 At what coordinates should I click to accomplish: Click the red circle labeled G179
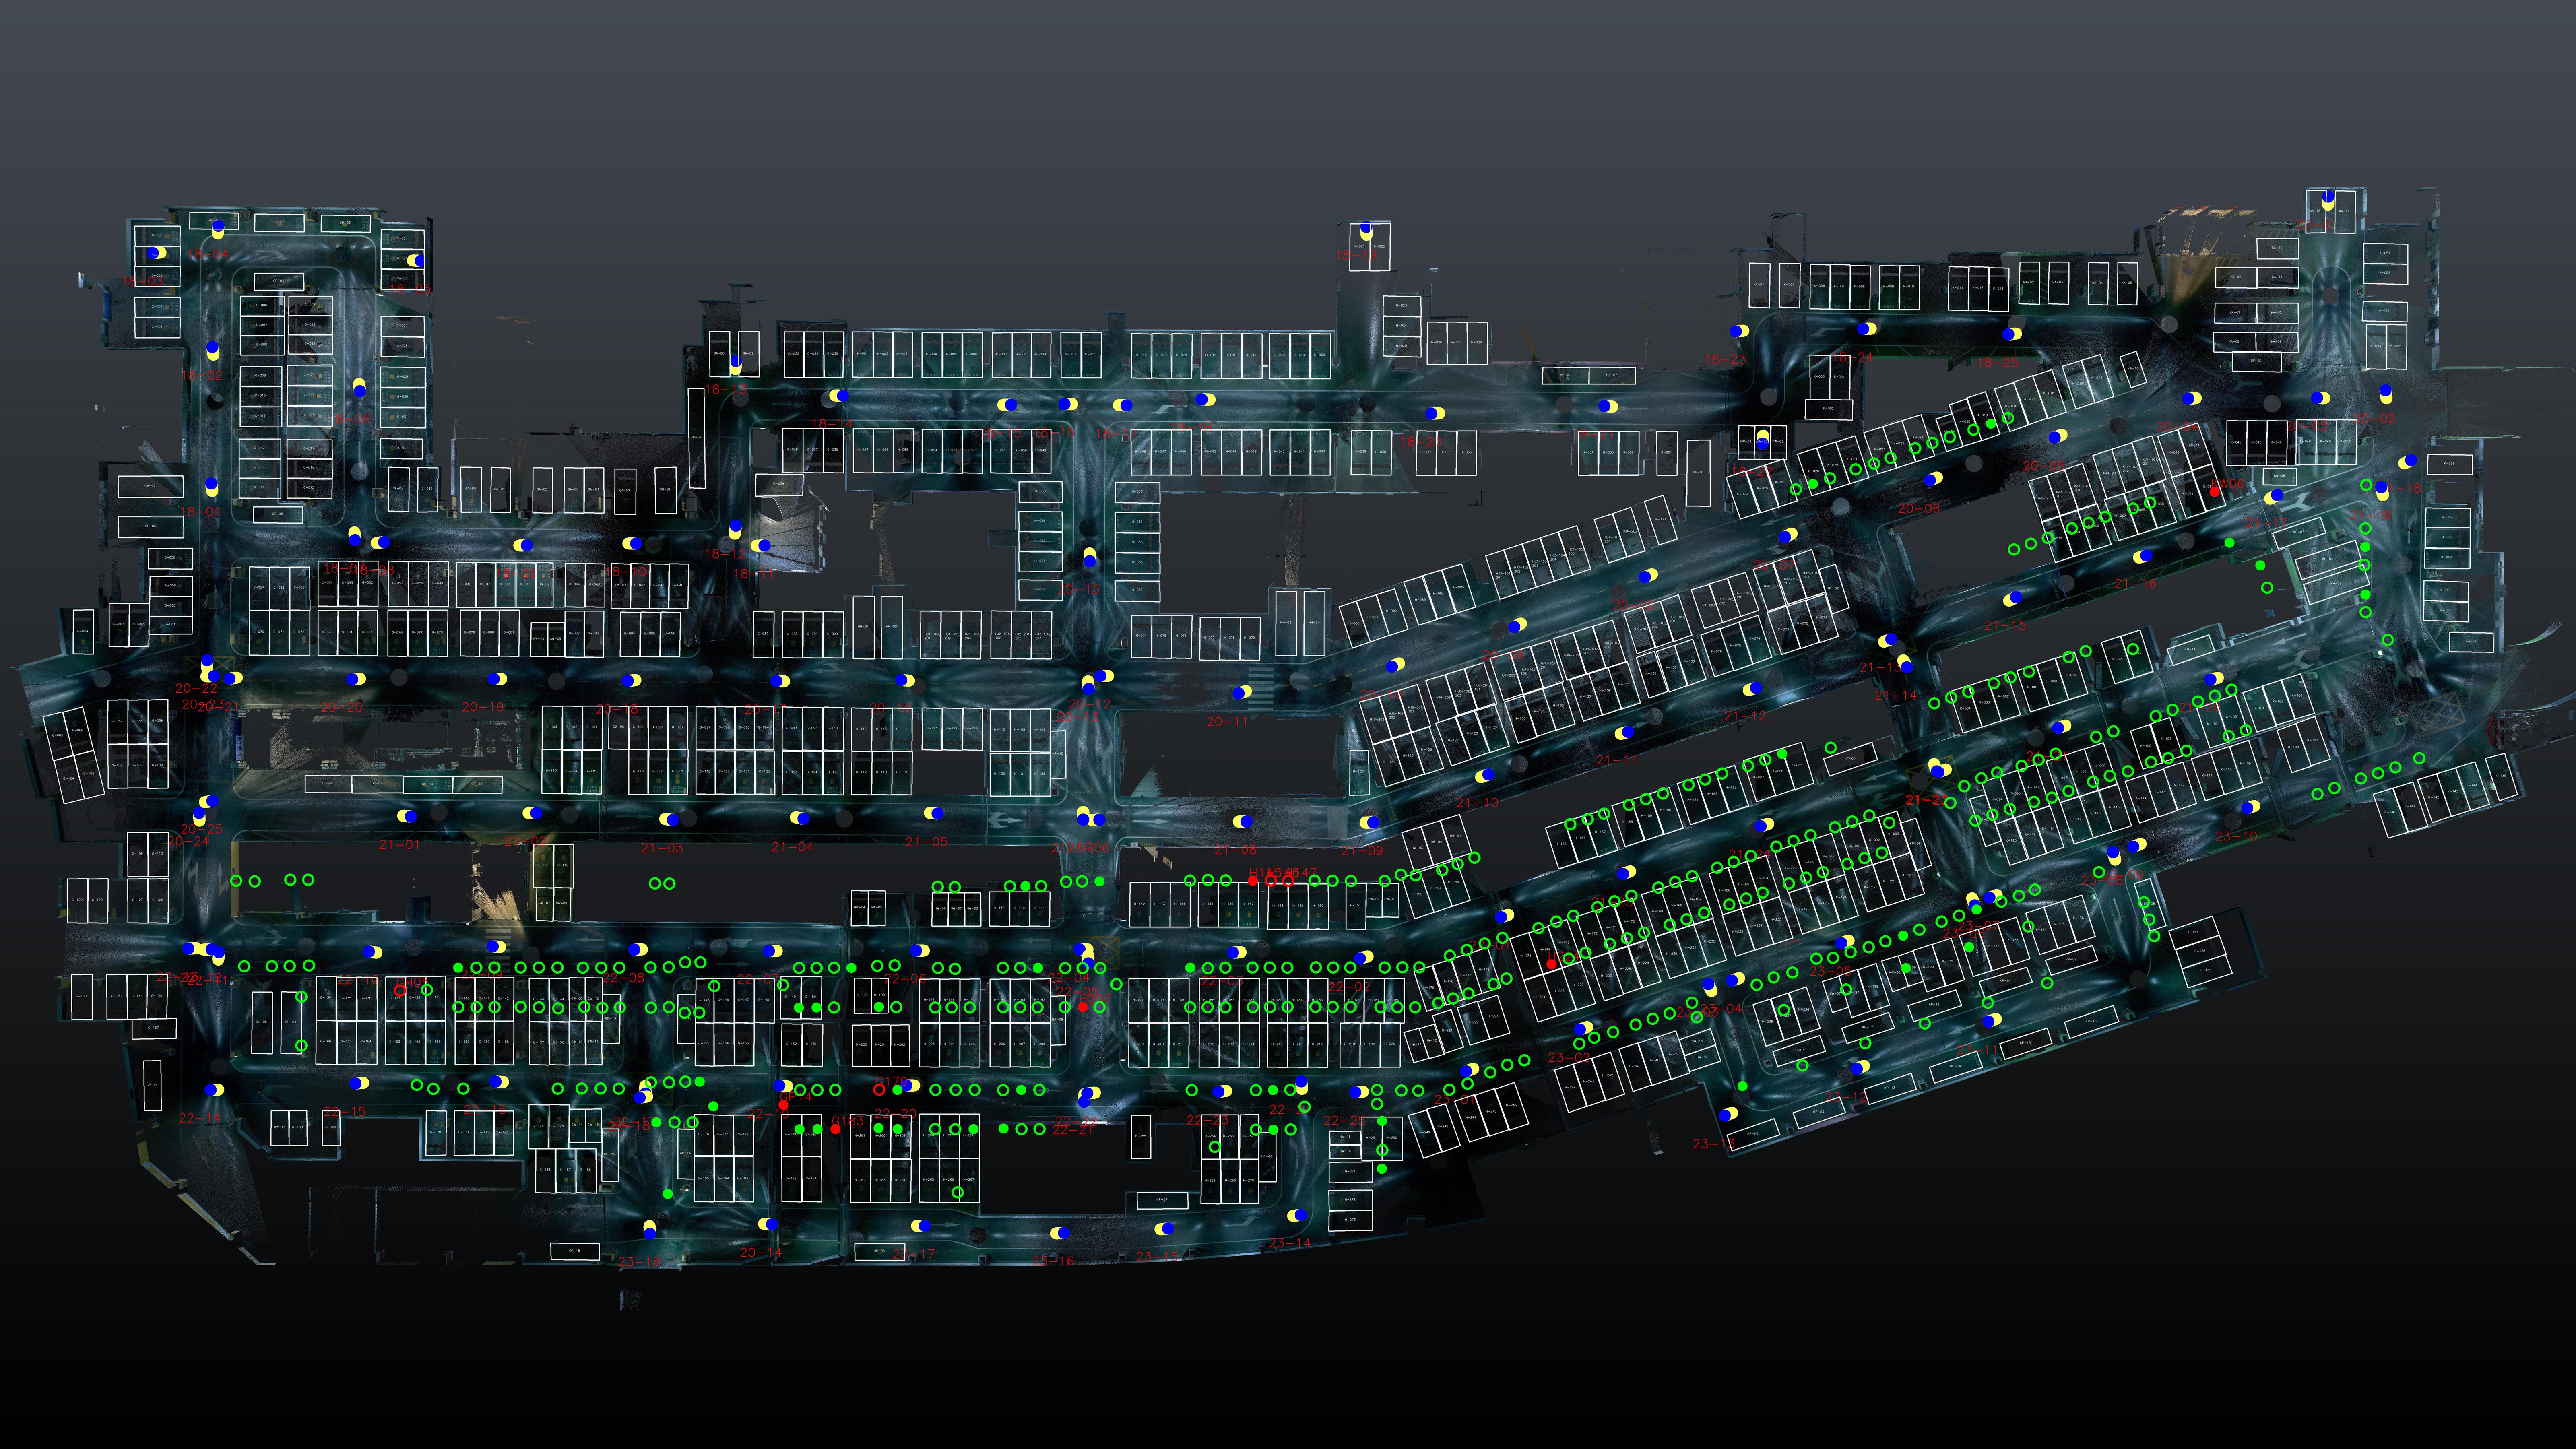pos(880,1090)
